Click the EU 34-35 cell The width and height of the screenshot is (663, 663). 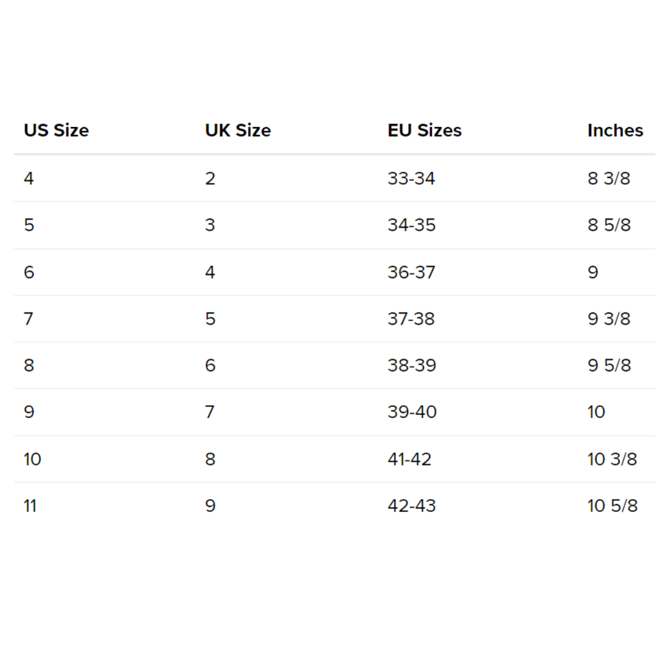click(x=411, y=225)
